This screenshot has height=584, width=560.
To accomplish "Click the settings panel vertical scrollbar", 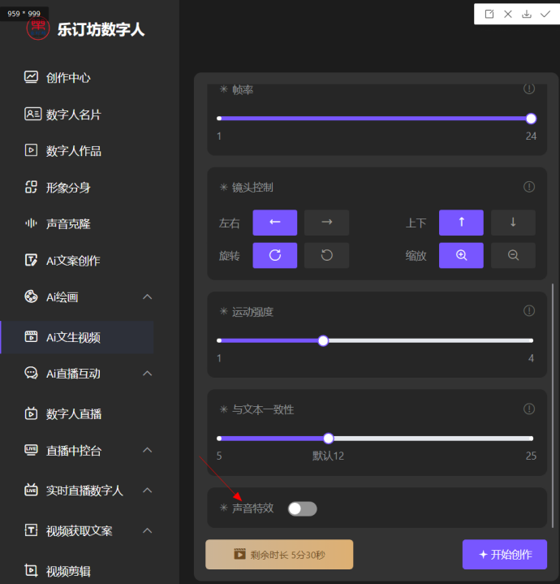I will (x=553, y=405).
